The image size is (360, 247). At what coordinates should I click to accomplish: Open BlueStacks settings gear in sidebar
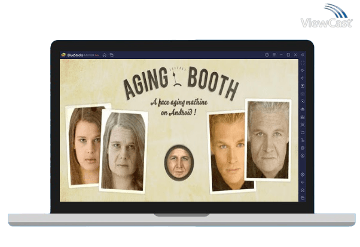[303, 175]
